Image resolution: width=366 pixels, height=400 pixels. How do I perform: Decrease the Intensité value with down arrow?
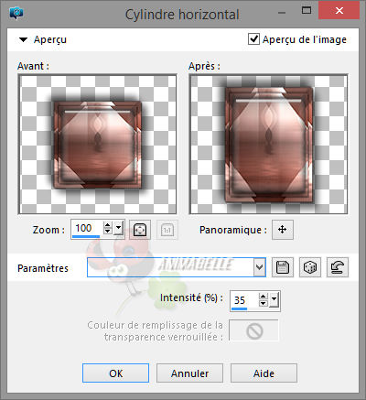click(264, 304)
